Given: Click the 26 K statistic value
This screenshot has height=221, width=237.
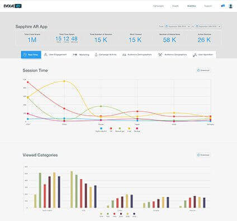Looking at the screenshot, I should (x=204, y=40).
